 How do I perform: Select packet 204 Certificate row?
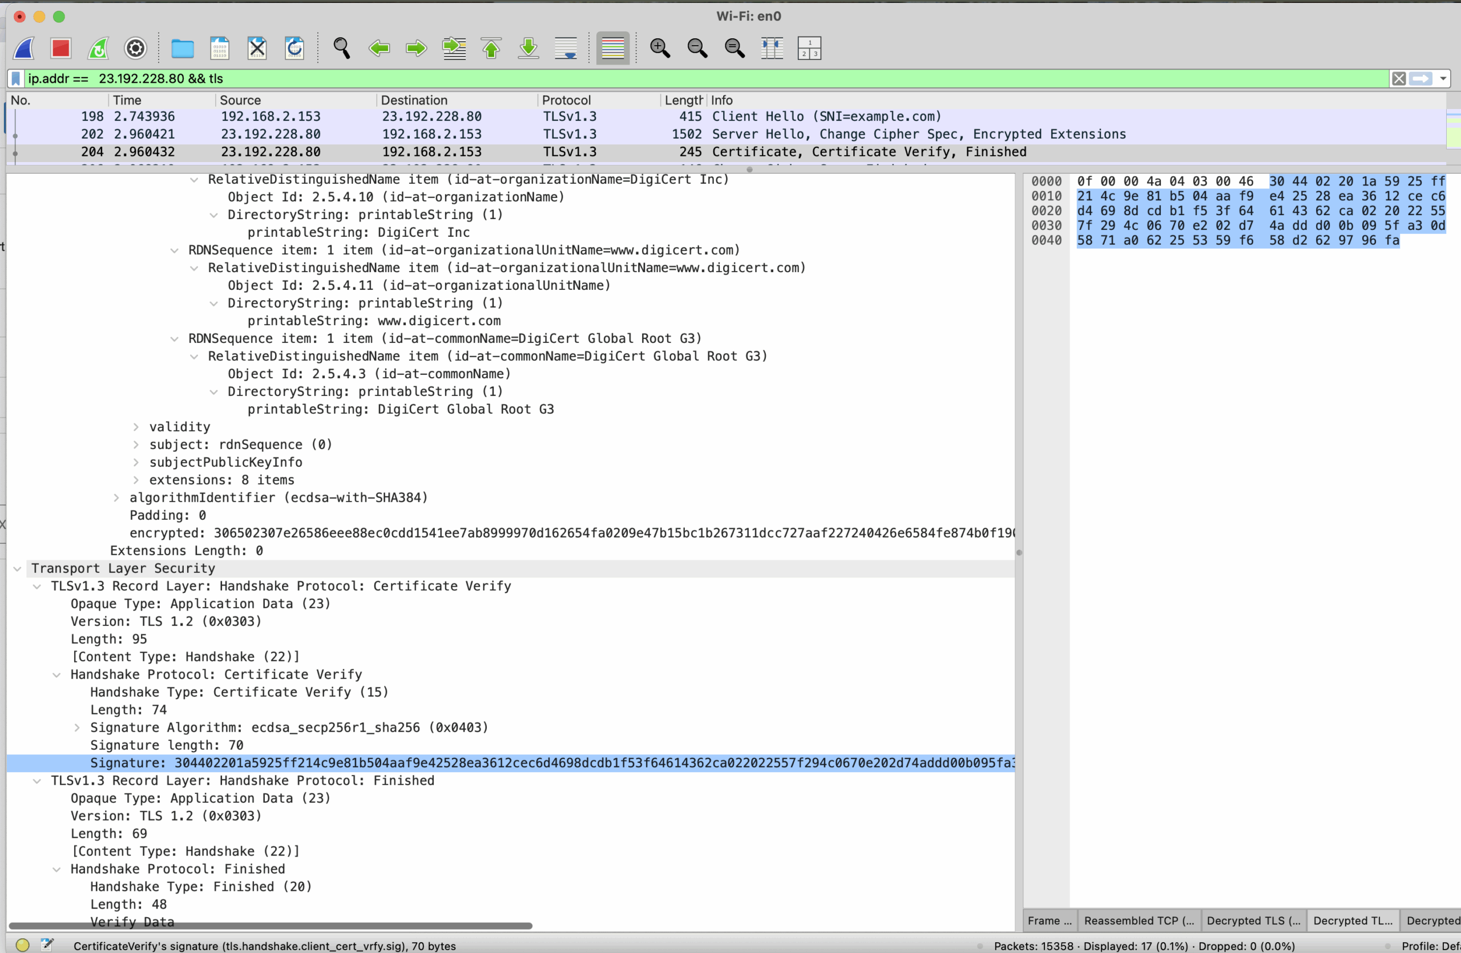(726, 152)
